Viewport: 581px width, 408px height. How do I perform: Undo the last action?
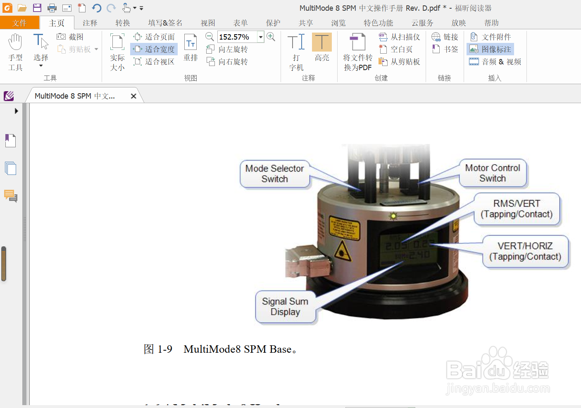(x=97, y=8)
